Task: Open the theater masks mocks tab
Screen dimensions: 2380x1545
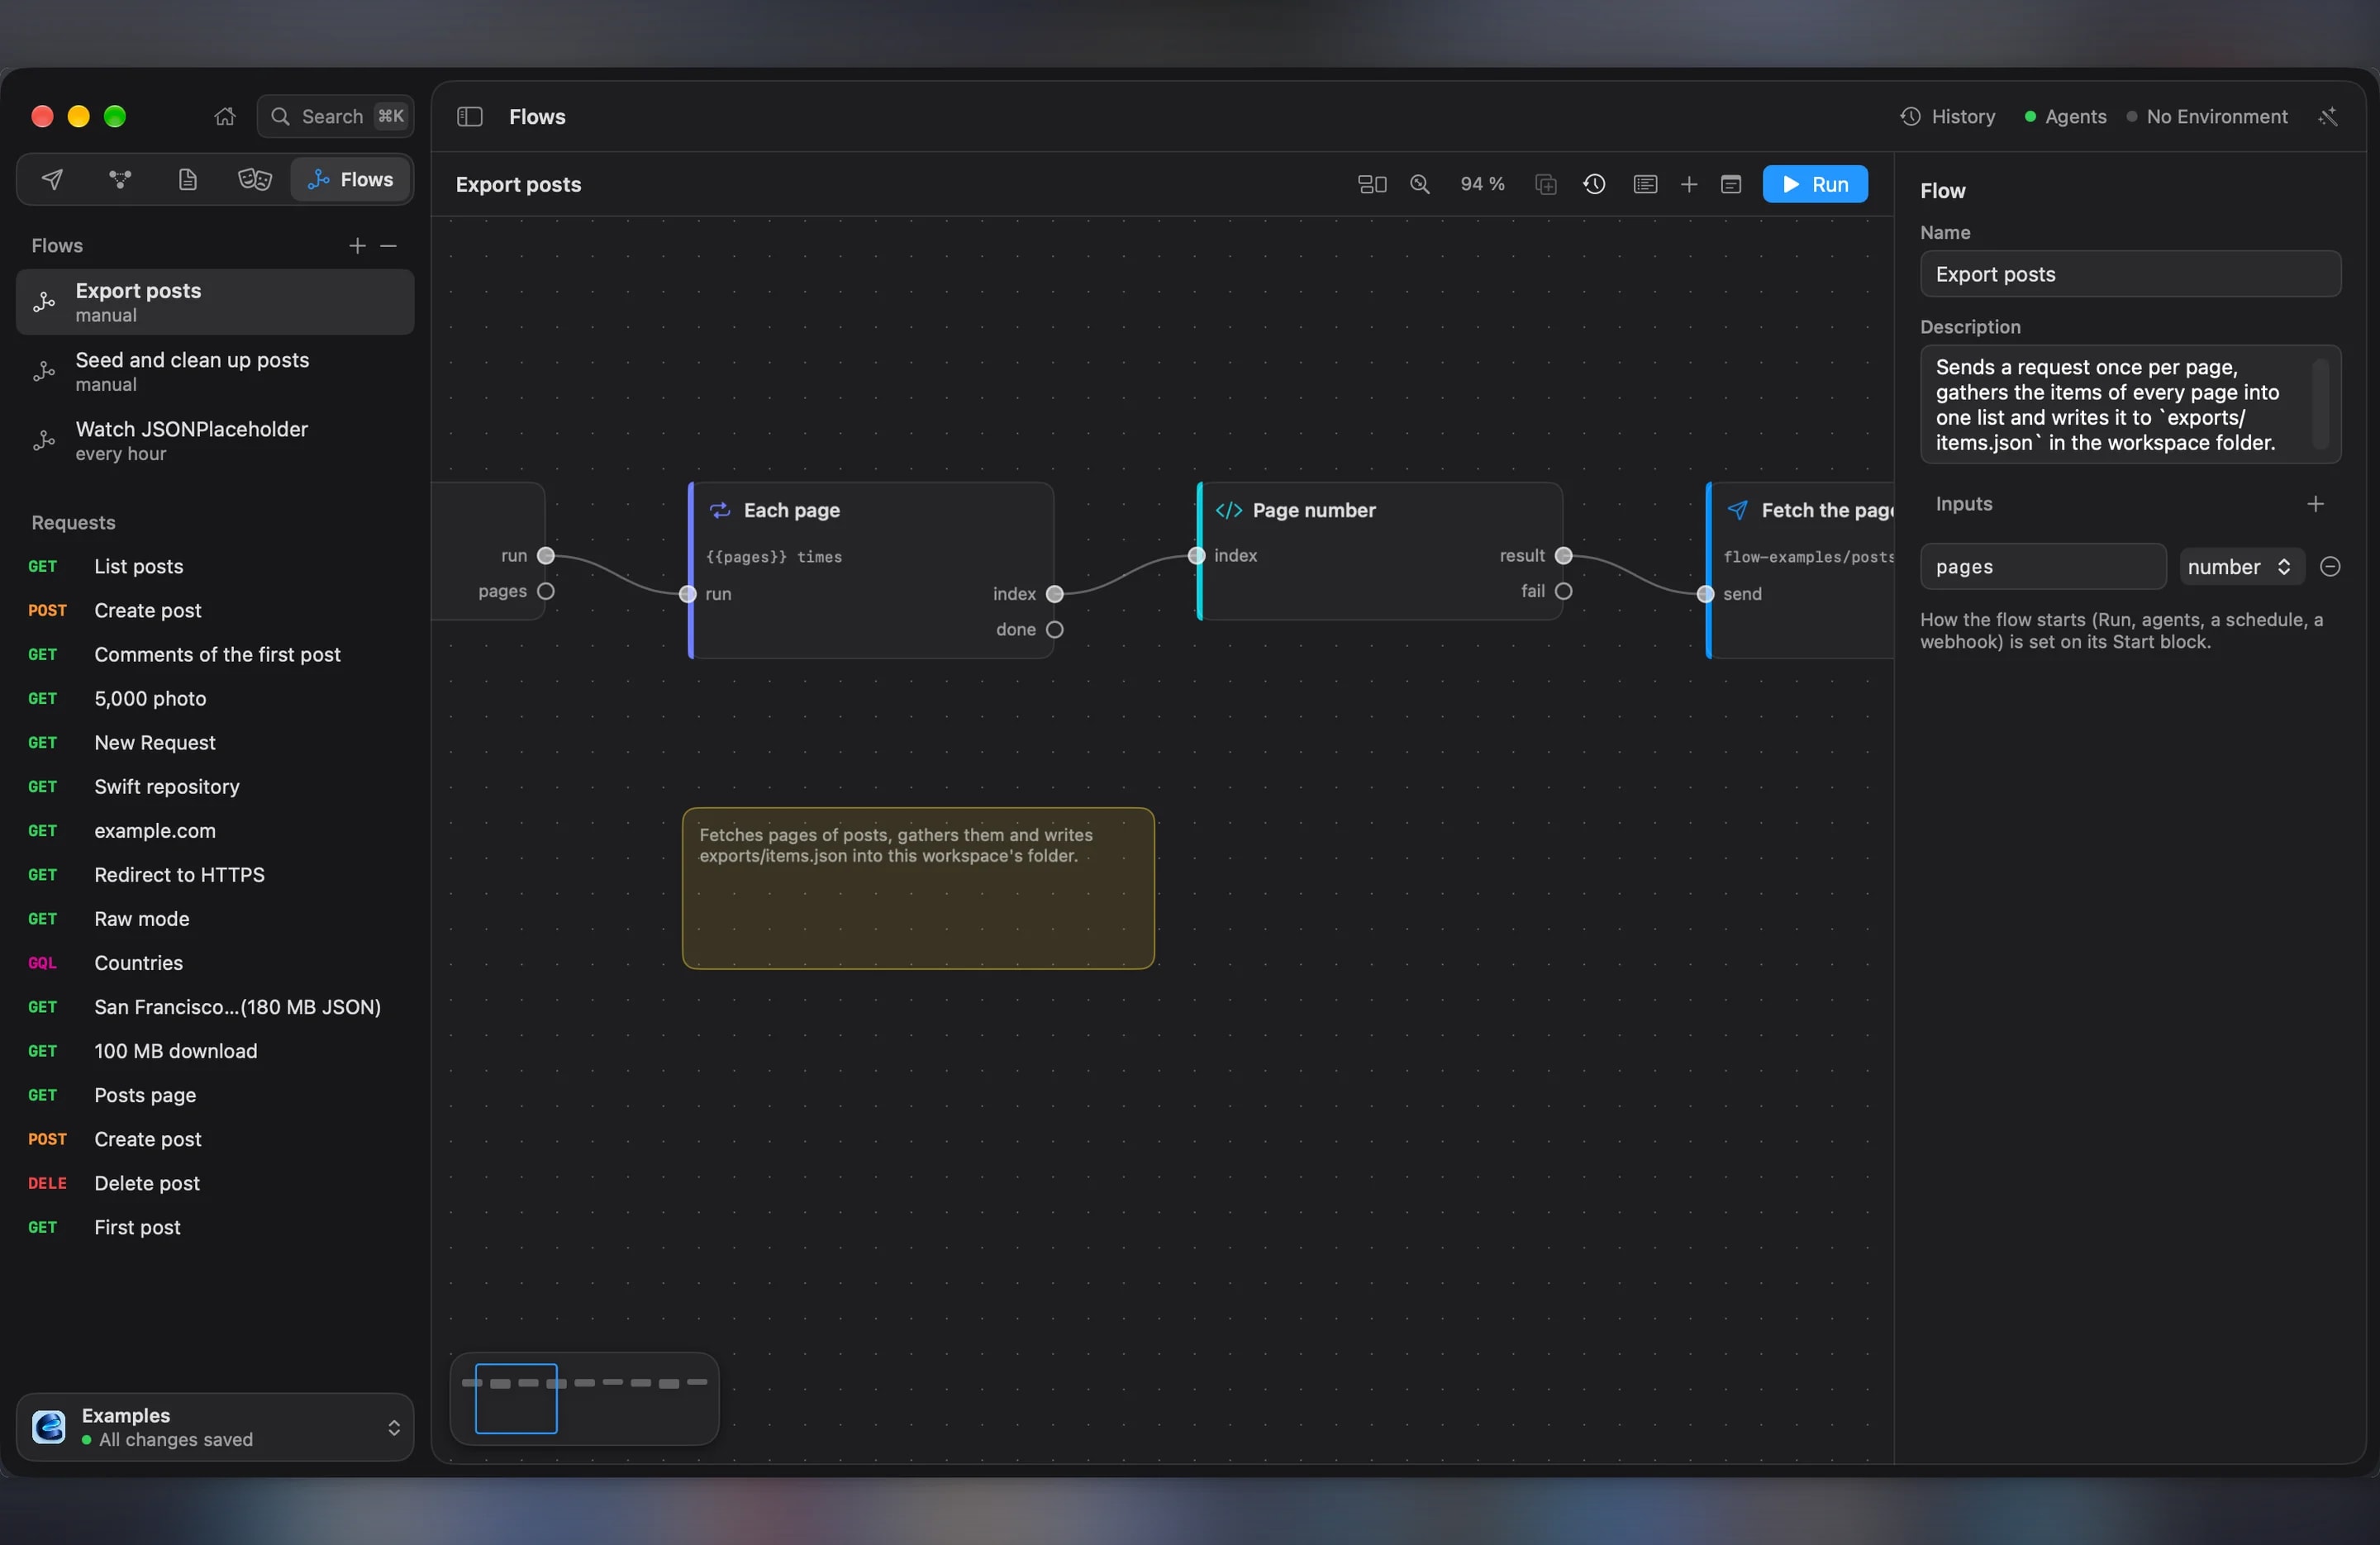Action: pyautogui.click(x=255, y=180)
